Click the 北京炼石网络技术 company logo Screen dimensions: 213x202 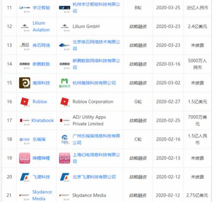(65, 46)
